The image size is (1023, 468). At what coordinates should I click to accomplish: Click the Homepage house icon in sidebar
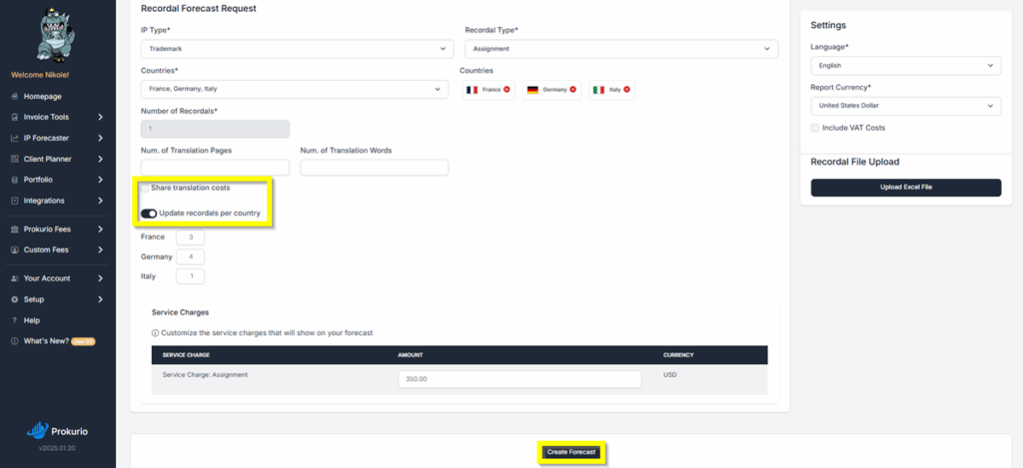(x=14, y=97)
